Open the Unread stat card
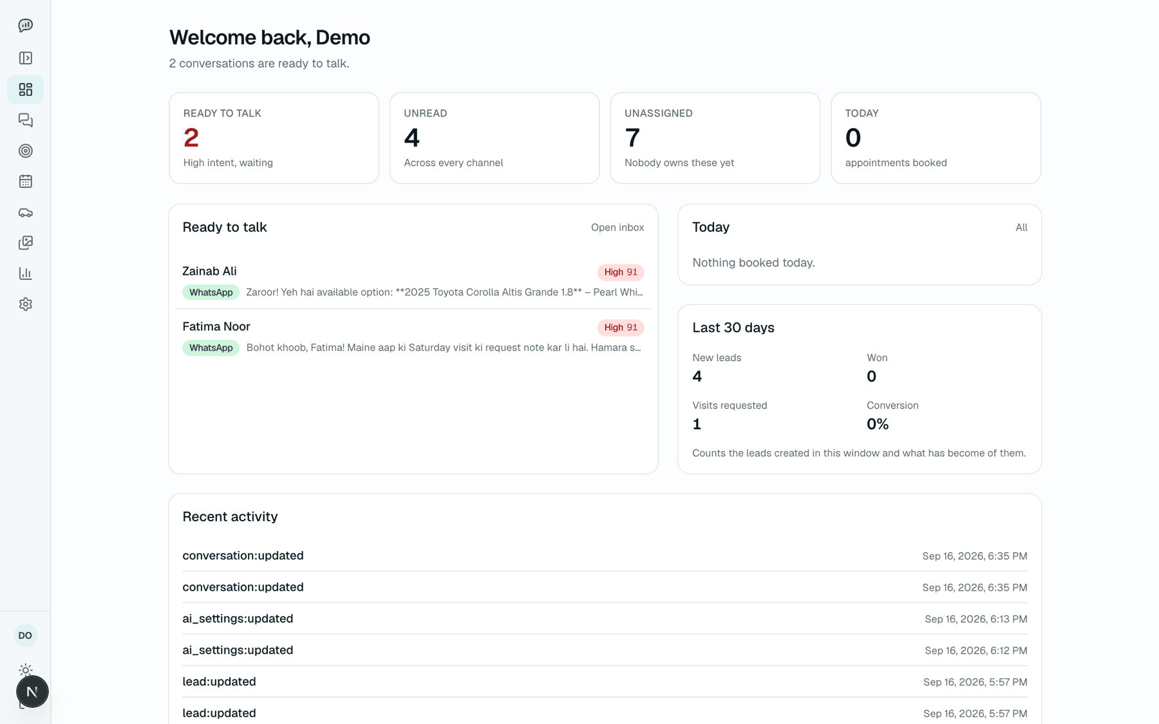Viewport: 1159px width, 724px height. [495, 138]
